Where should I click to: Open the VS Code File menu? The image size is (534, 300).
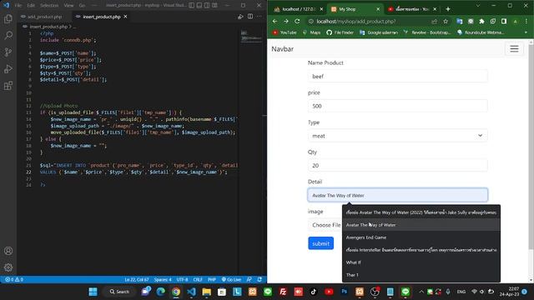18,6
